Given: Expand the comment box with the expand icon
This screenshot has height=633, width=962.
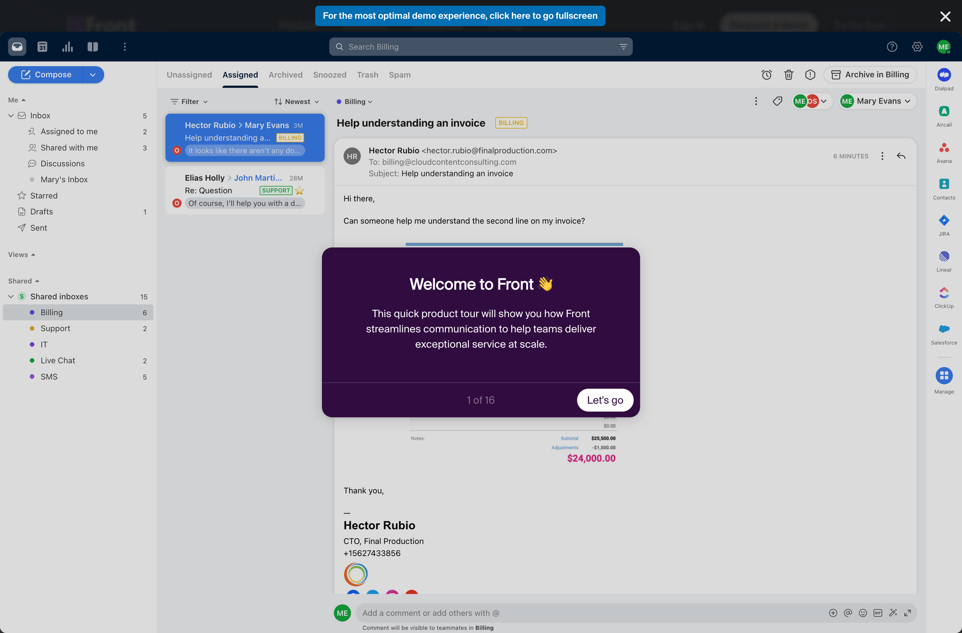Looking at the screenshot, I should tap(907, 613).
